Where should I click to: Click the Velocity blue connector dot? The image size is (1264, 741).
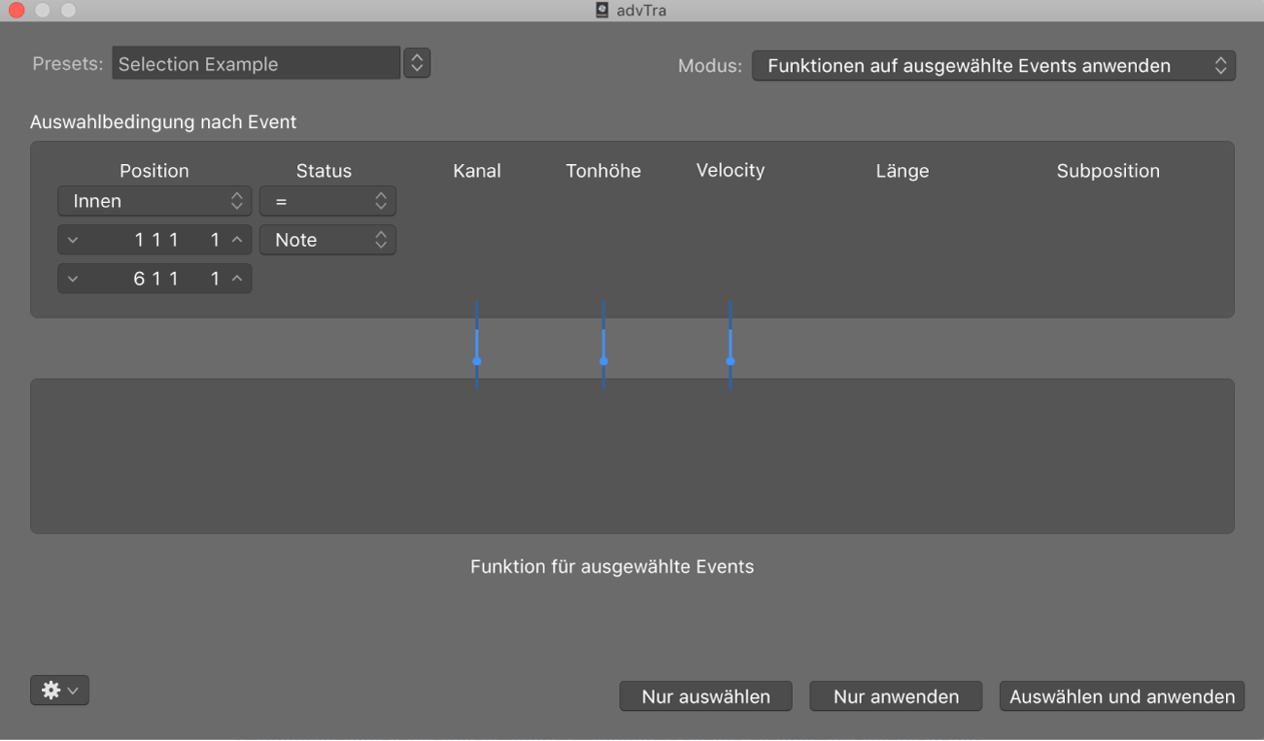731,361
